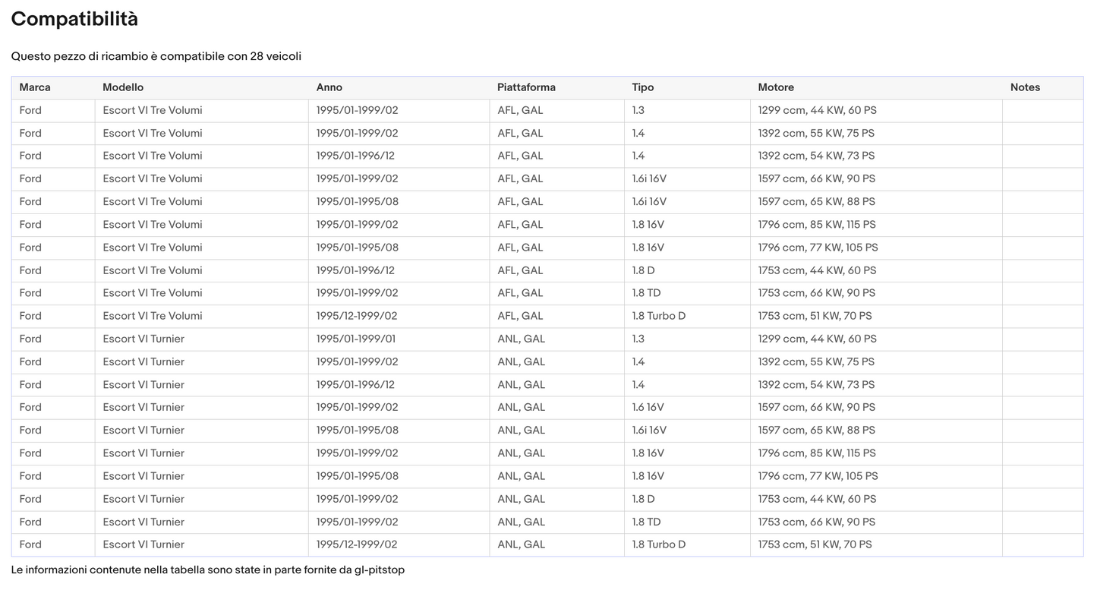Click "1392 ccm, 54 KW, 73 PS" in Turnier row
The width and height of the screenshot is (1097, 590).
coord(816,384)
